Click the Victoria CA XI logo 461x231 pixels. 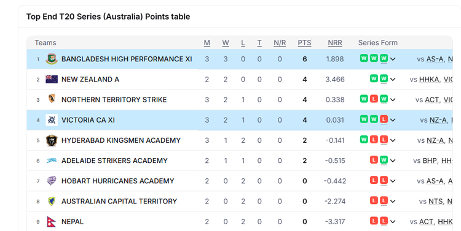tap(52, 120)
